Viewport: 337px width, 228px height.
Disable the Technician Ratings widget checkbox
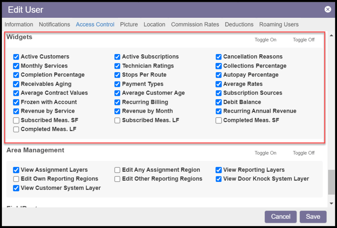[x=117, y=66]
